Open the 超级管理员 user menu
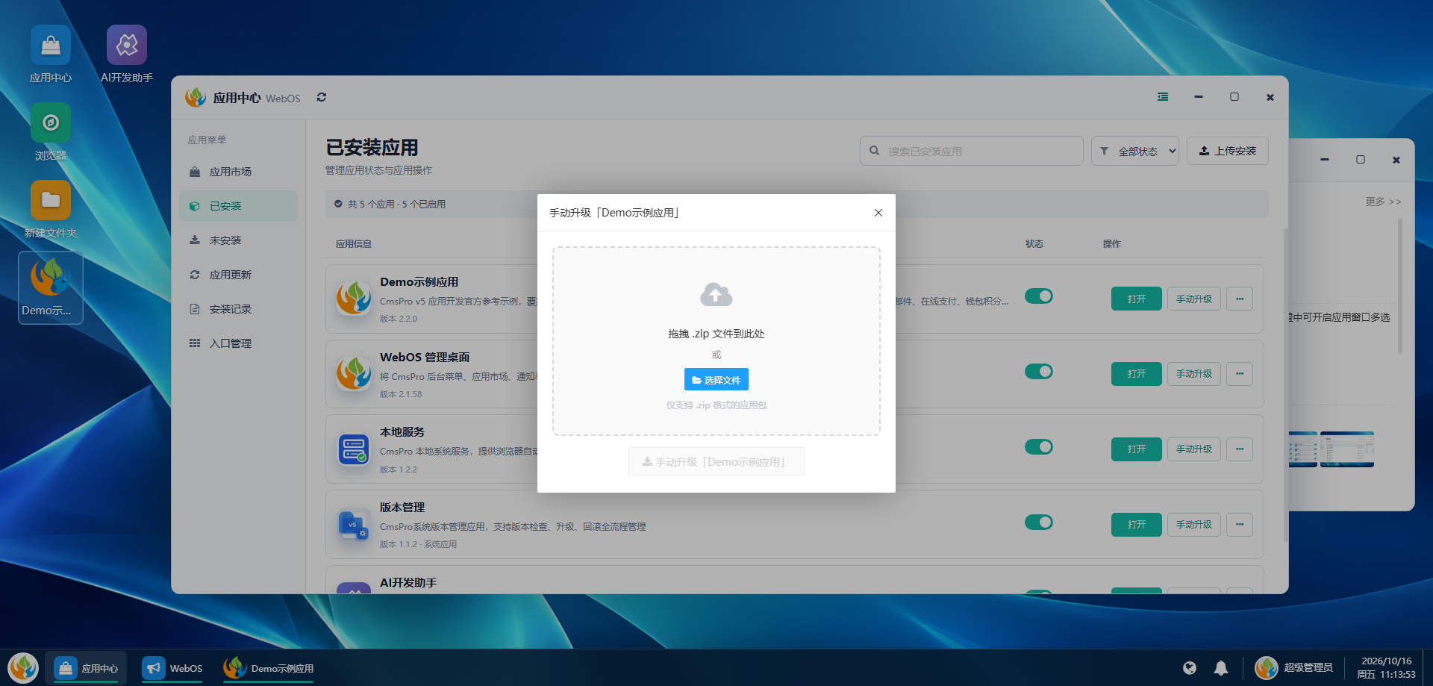Image resolution: width=1433 pixels, height=686 pixels. click(x=1293, y=668)
